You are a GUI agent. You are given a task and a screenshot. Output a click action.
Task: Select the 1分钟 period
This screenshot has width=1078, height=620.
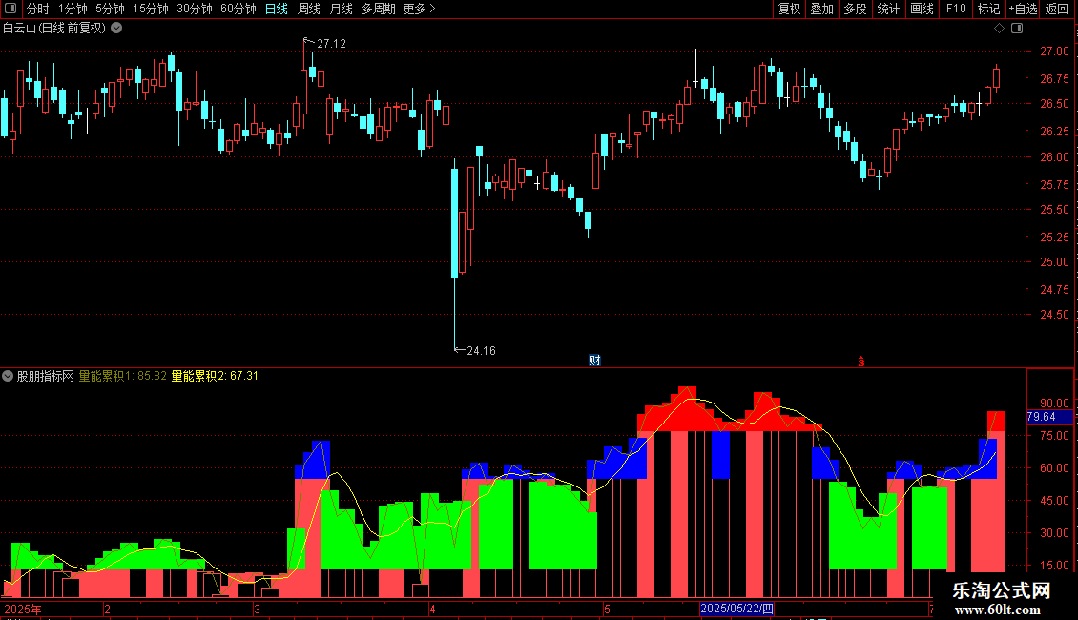tap(73, 9)
